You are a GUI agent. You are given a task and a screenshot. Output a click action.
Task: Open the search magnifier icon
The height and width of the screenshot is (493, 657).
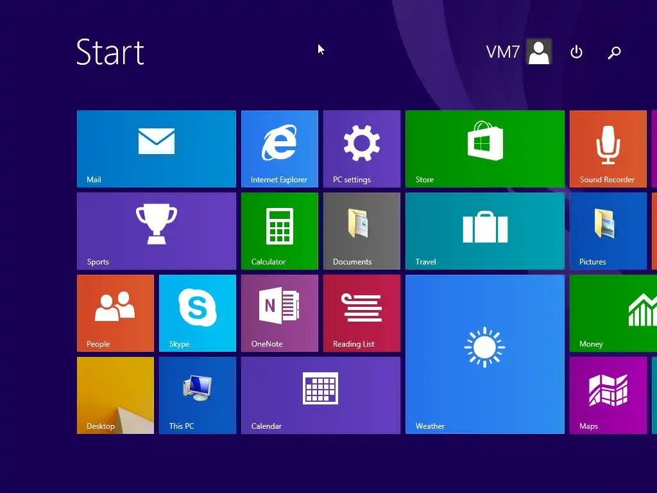(614, 53)
